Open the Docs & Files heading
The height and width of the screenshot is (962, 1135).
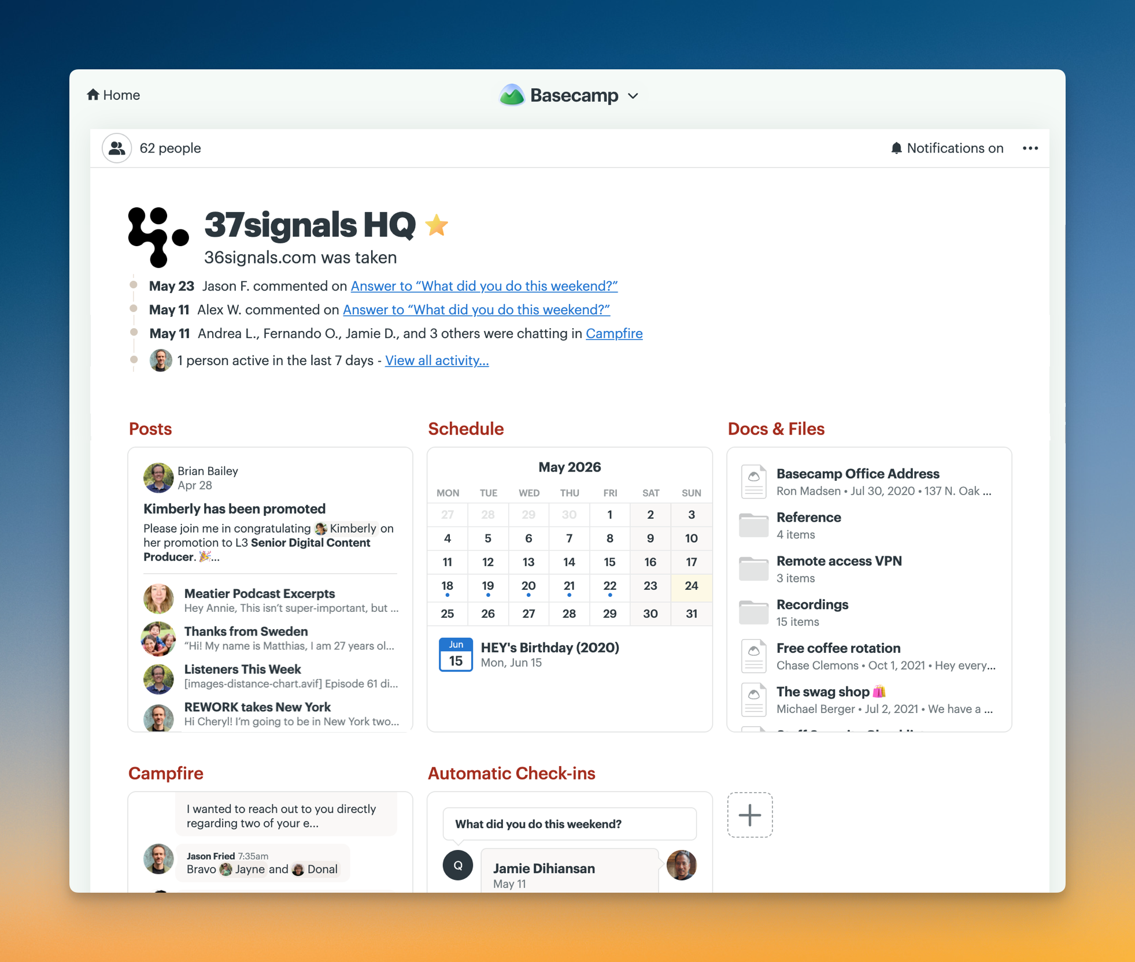tap(776, 429)
